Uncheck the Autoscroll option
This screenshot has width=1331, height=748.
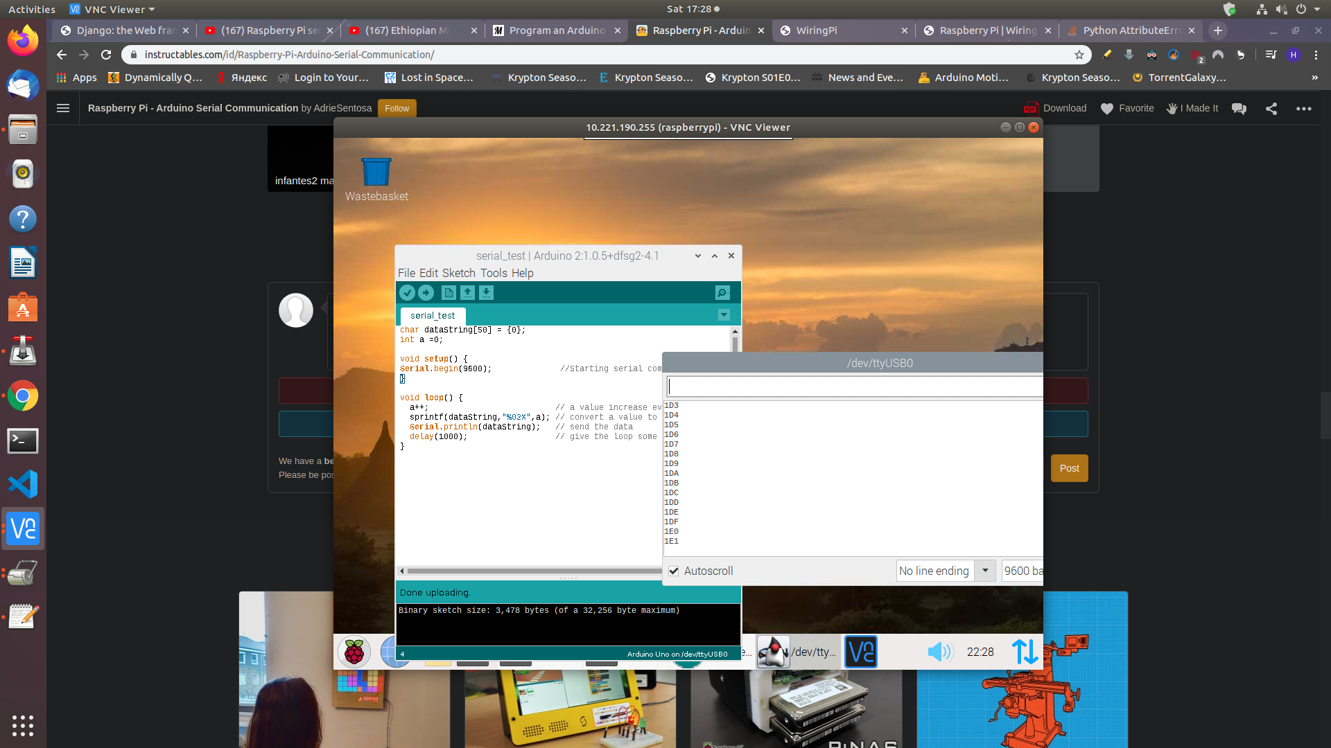[x=673, y=571]
